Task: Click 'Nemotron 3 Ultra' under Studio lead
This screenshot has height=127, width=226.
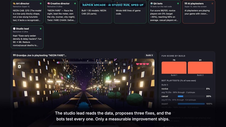Action: (20, 32)
